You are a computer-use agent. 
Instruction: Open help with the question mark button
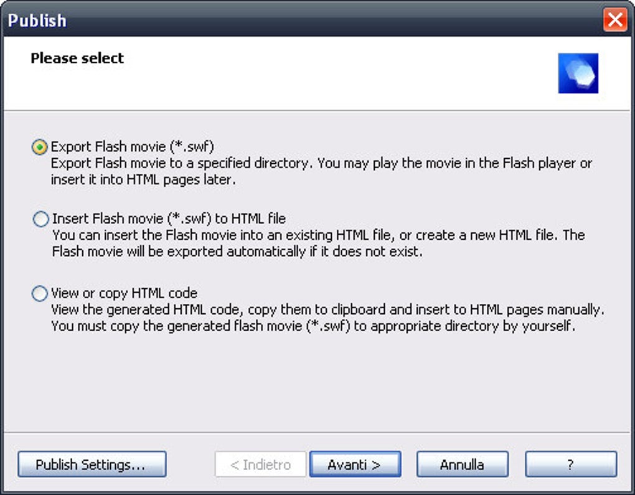pos(570,464)
